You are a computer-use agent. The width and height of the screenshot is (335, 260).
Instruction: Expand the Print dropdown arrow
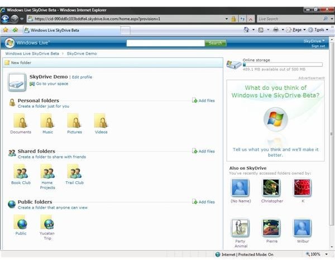coord(283,30)
